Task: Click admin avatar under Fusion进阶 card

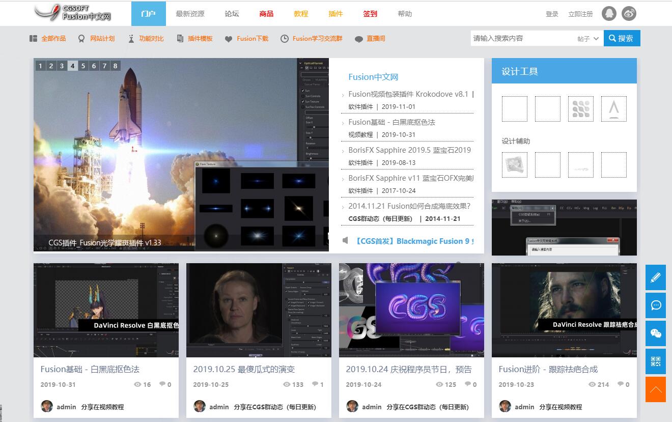Action: click(505, 406)
